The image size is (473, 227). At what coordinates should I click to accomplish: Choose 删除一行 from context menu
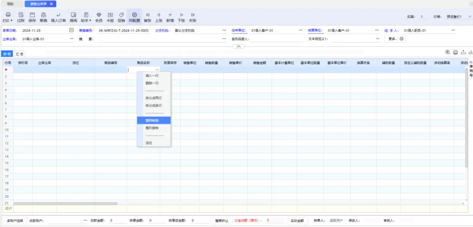[x=154, y=83]
